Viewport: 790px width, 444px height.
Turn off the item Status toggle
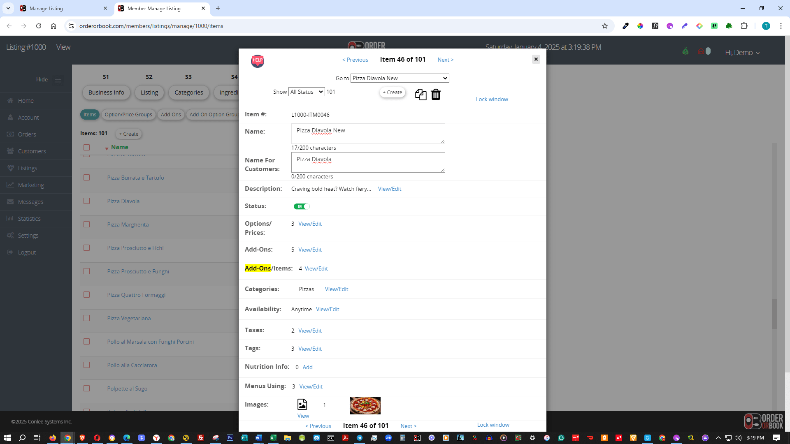pos(302,206)
